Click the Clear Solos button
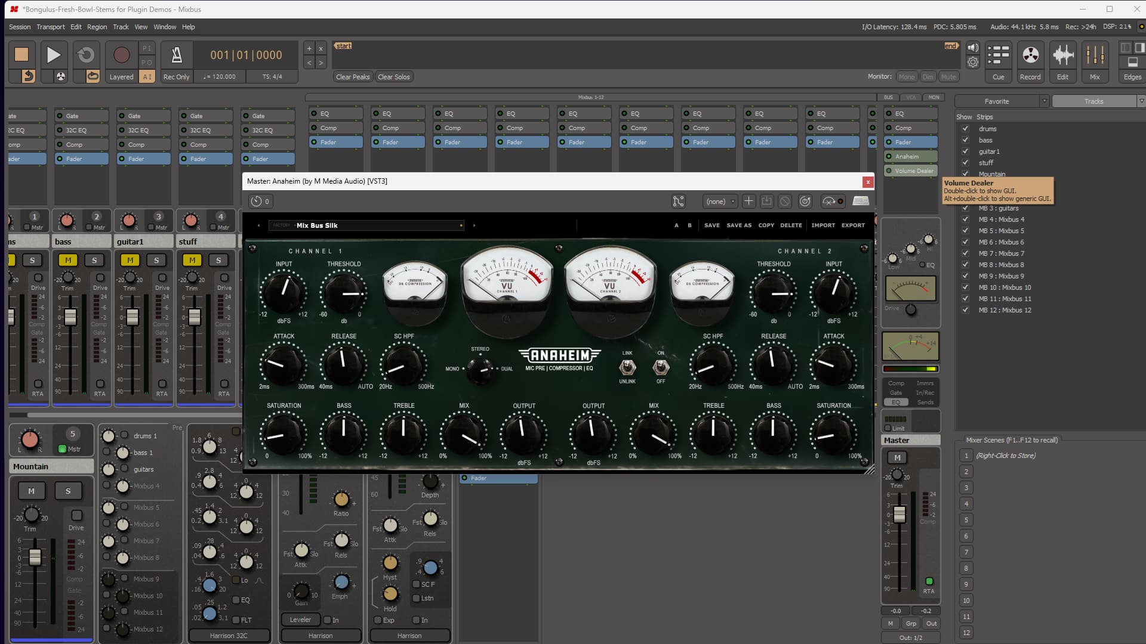This screenshot has width=1146, height=644. click(394, 76)
